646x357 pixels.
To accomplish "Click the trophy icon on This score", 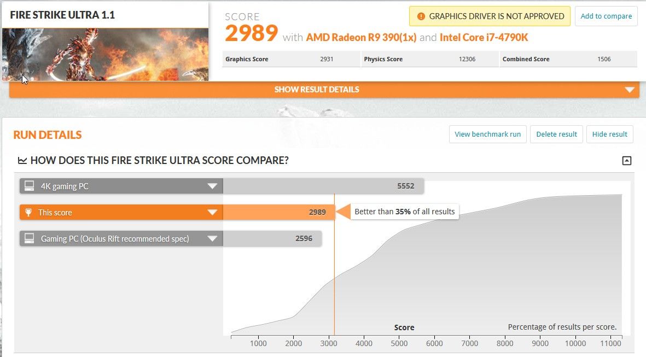I will pyautogui.click(x=28, y=213).
